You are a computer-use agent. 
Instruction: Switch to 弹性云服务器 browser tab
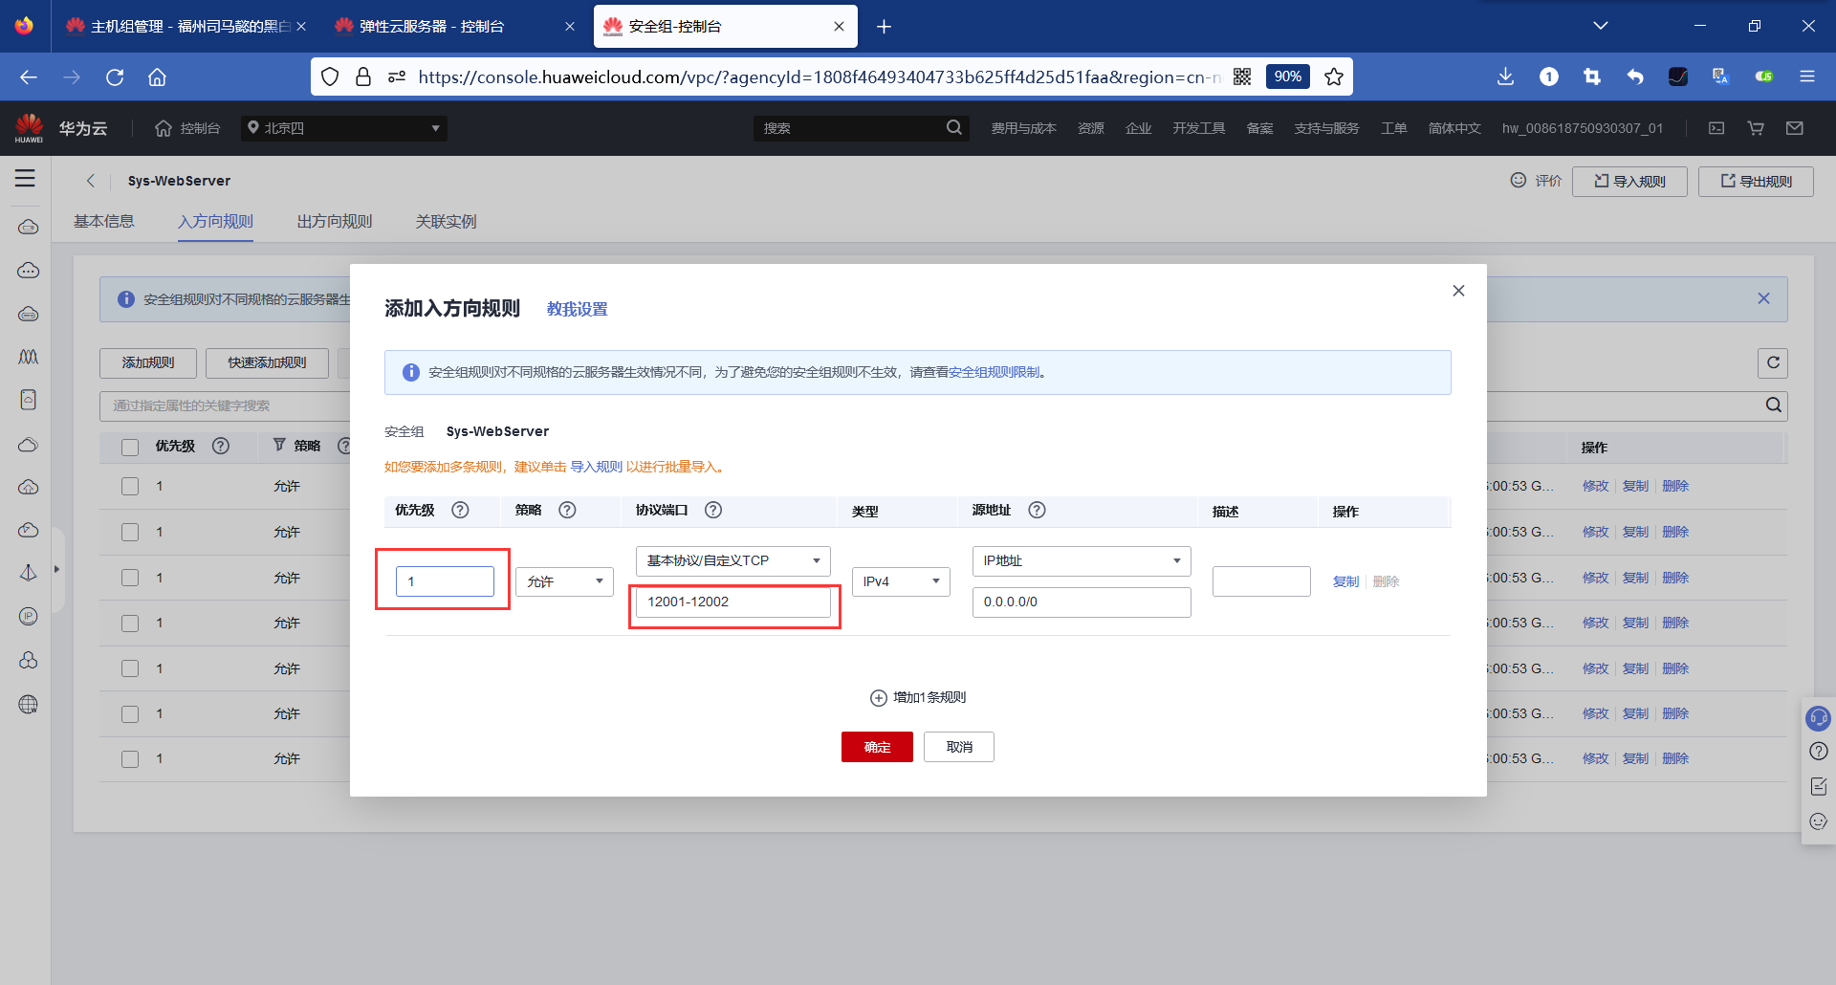[x=454, y=27]
